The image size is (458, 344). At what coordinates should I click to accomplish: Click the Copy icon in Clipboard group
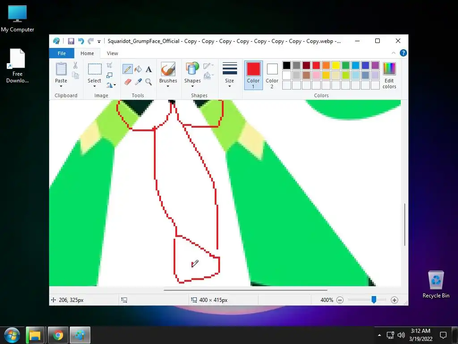(75, 75)
